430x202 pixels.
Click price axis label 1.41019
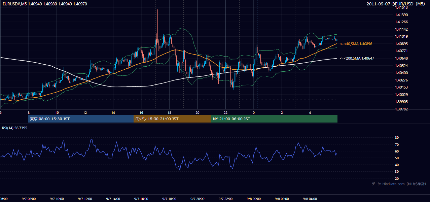(401, 36)
